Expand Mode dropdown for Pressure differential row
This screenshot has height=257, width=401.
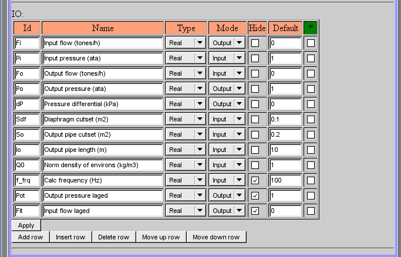pyautogui.click(x=228, y=104)
